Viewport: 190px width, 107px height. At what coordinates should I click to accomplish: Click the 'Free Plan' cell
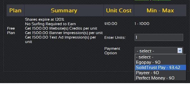pyautogui.click(x=11, y=31)
